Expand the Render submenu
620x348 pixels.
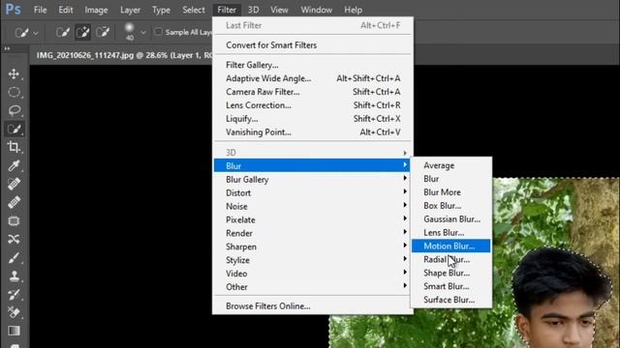pos(312,233)
